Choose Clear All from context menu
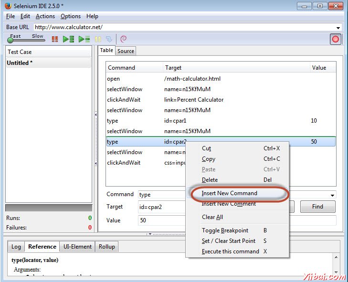Image resolution: width=348 pixels, height=282 pixels. [x=237, y=217]
